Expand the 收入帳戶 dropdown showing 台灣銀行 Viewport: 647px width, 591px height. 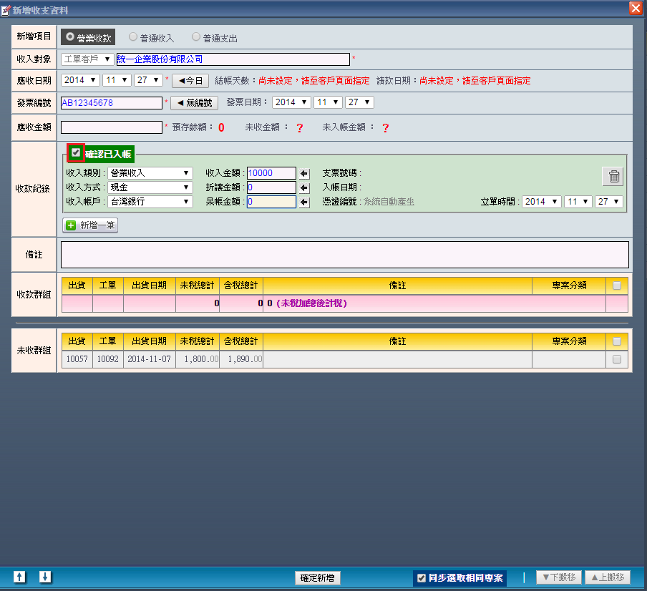click(x=150, y=202)
